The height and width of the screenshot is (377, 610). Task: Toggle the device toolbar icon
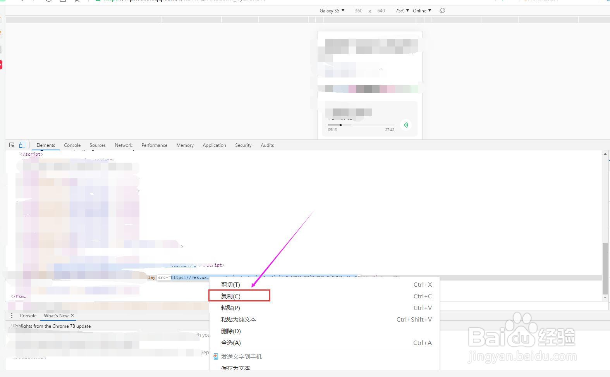pos(22,145)
